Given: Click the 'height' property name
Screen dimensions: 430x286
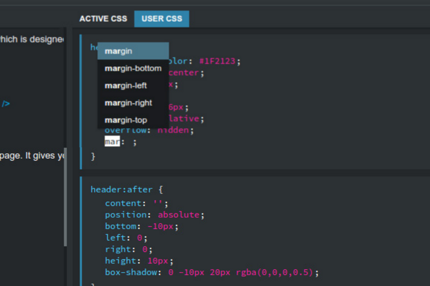Looking at the screenshot, I should tap(121, 261).
